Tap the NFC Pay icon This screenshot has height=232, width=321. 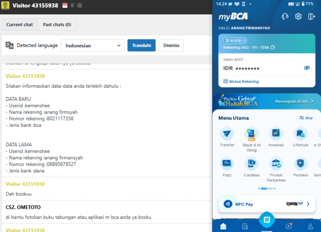coord(228,204)
